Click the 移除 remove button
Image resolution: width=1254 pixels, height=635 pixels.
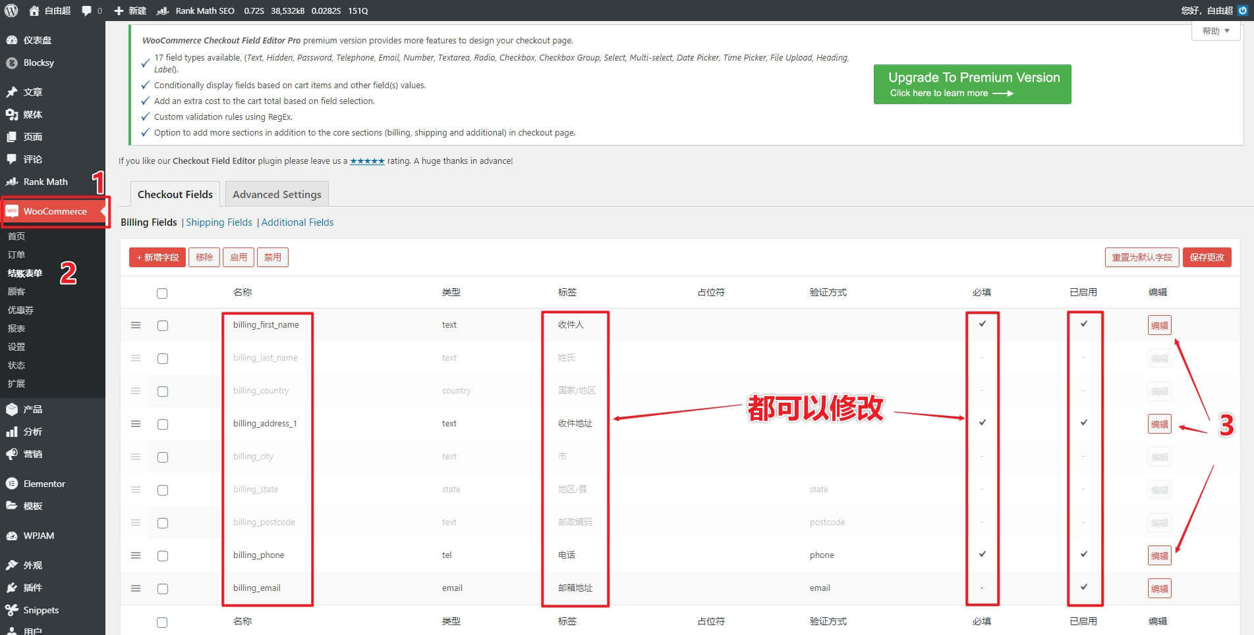(204, 257)
